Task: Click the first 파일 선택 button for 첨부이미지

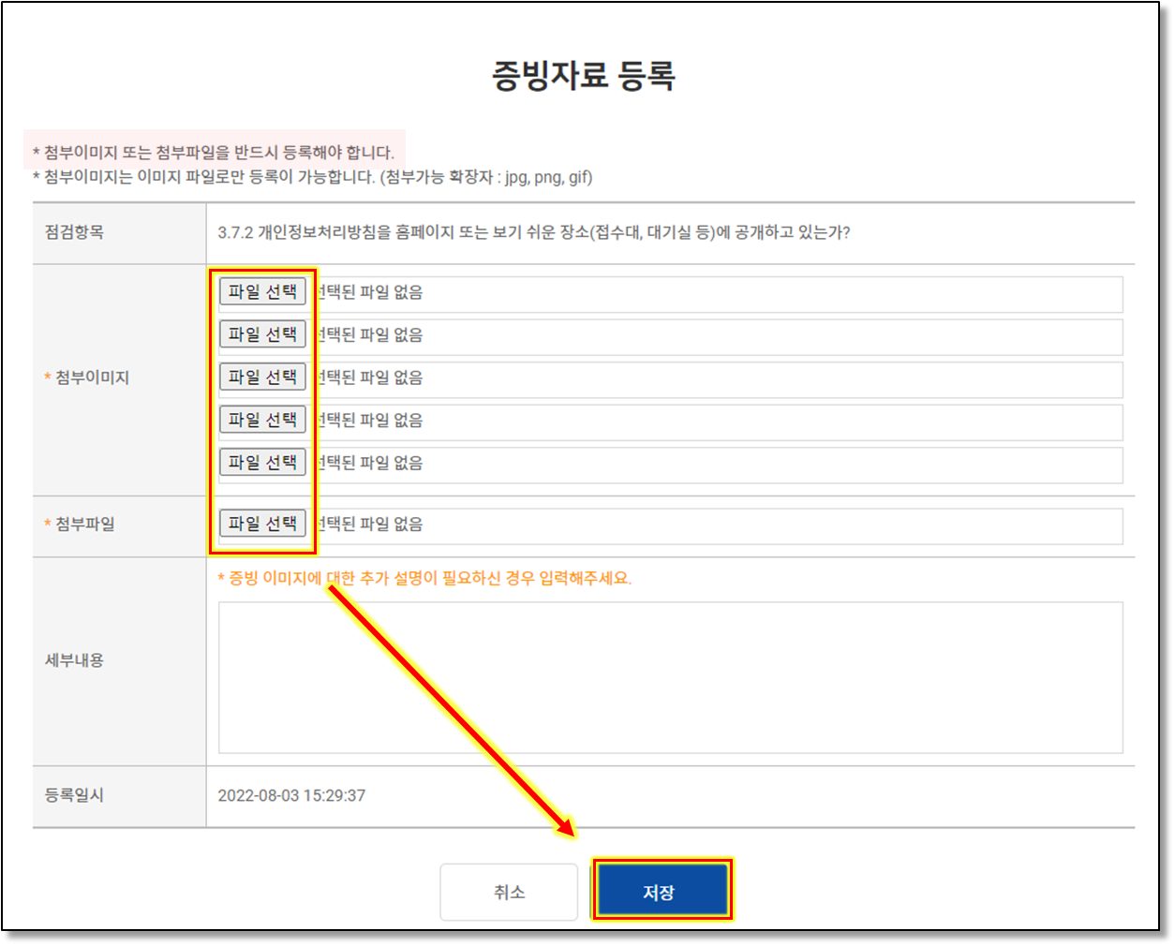Action: [x=262, y=292]
